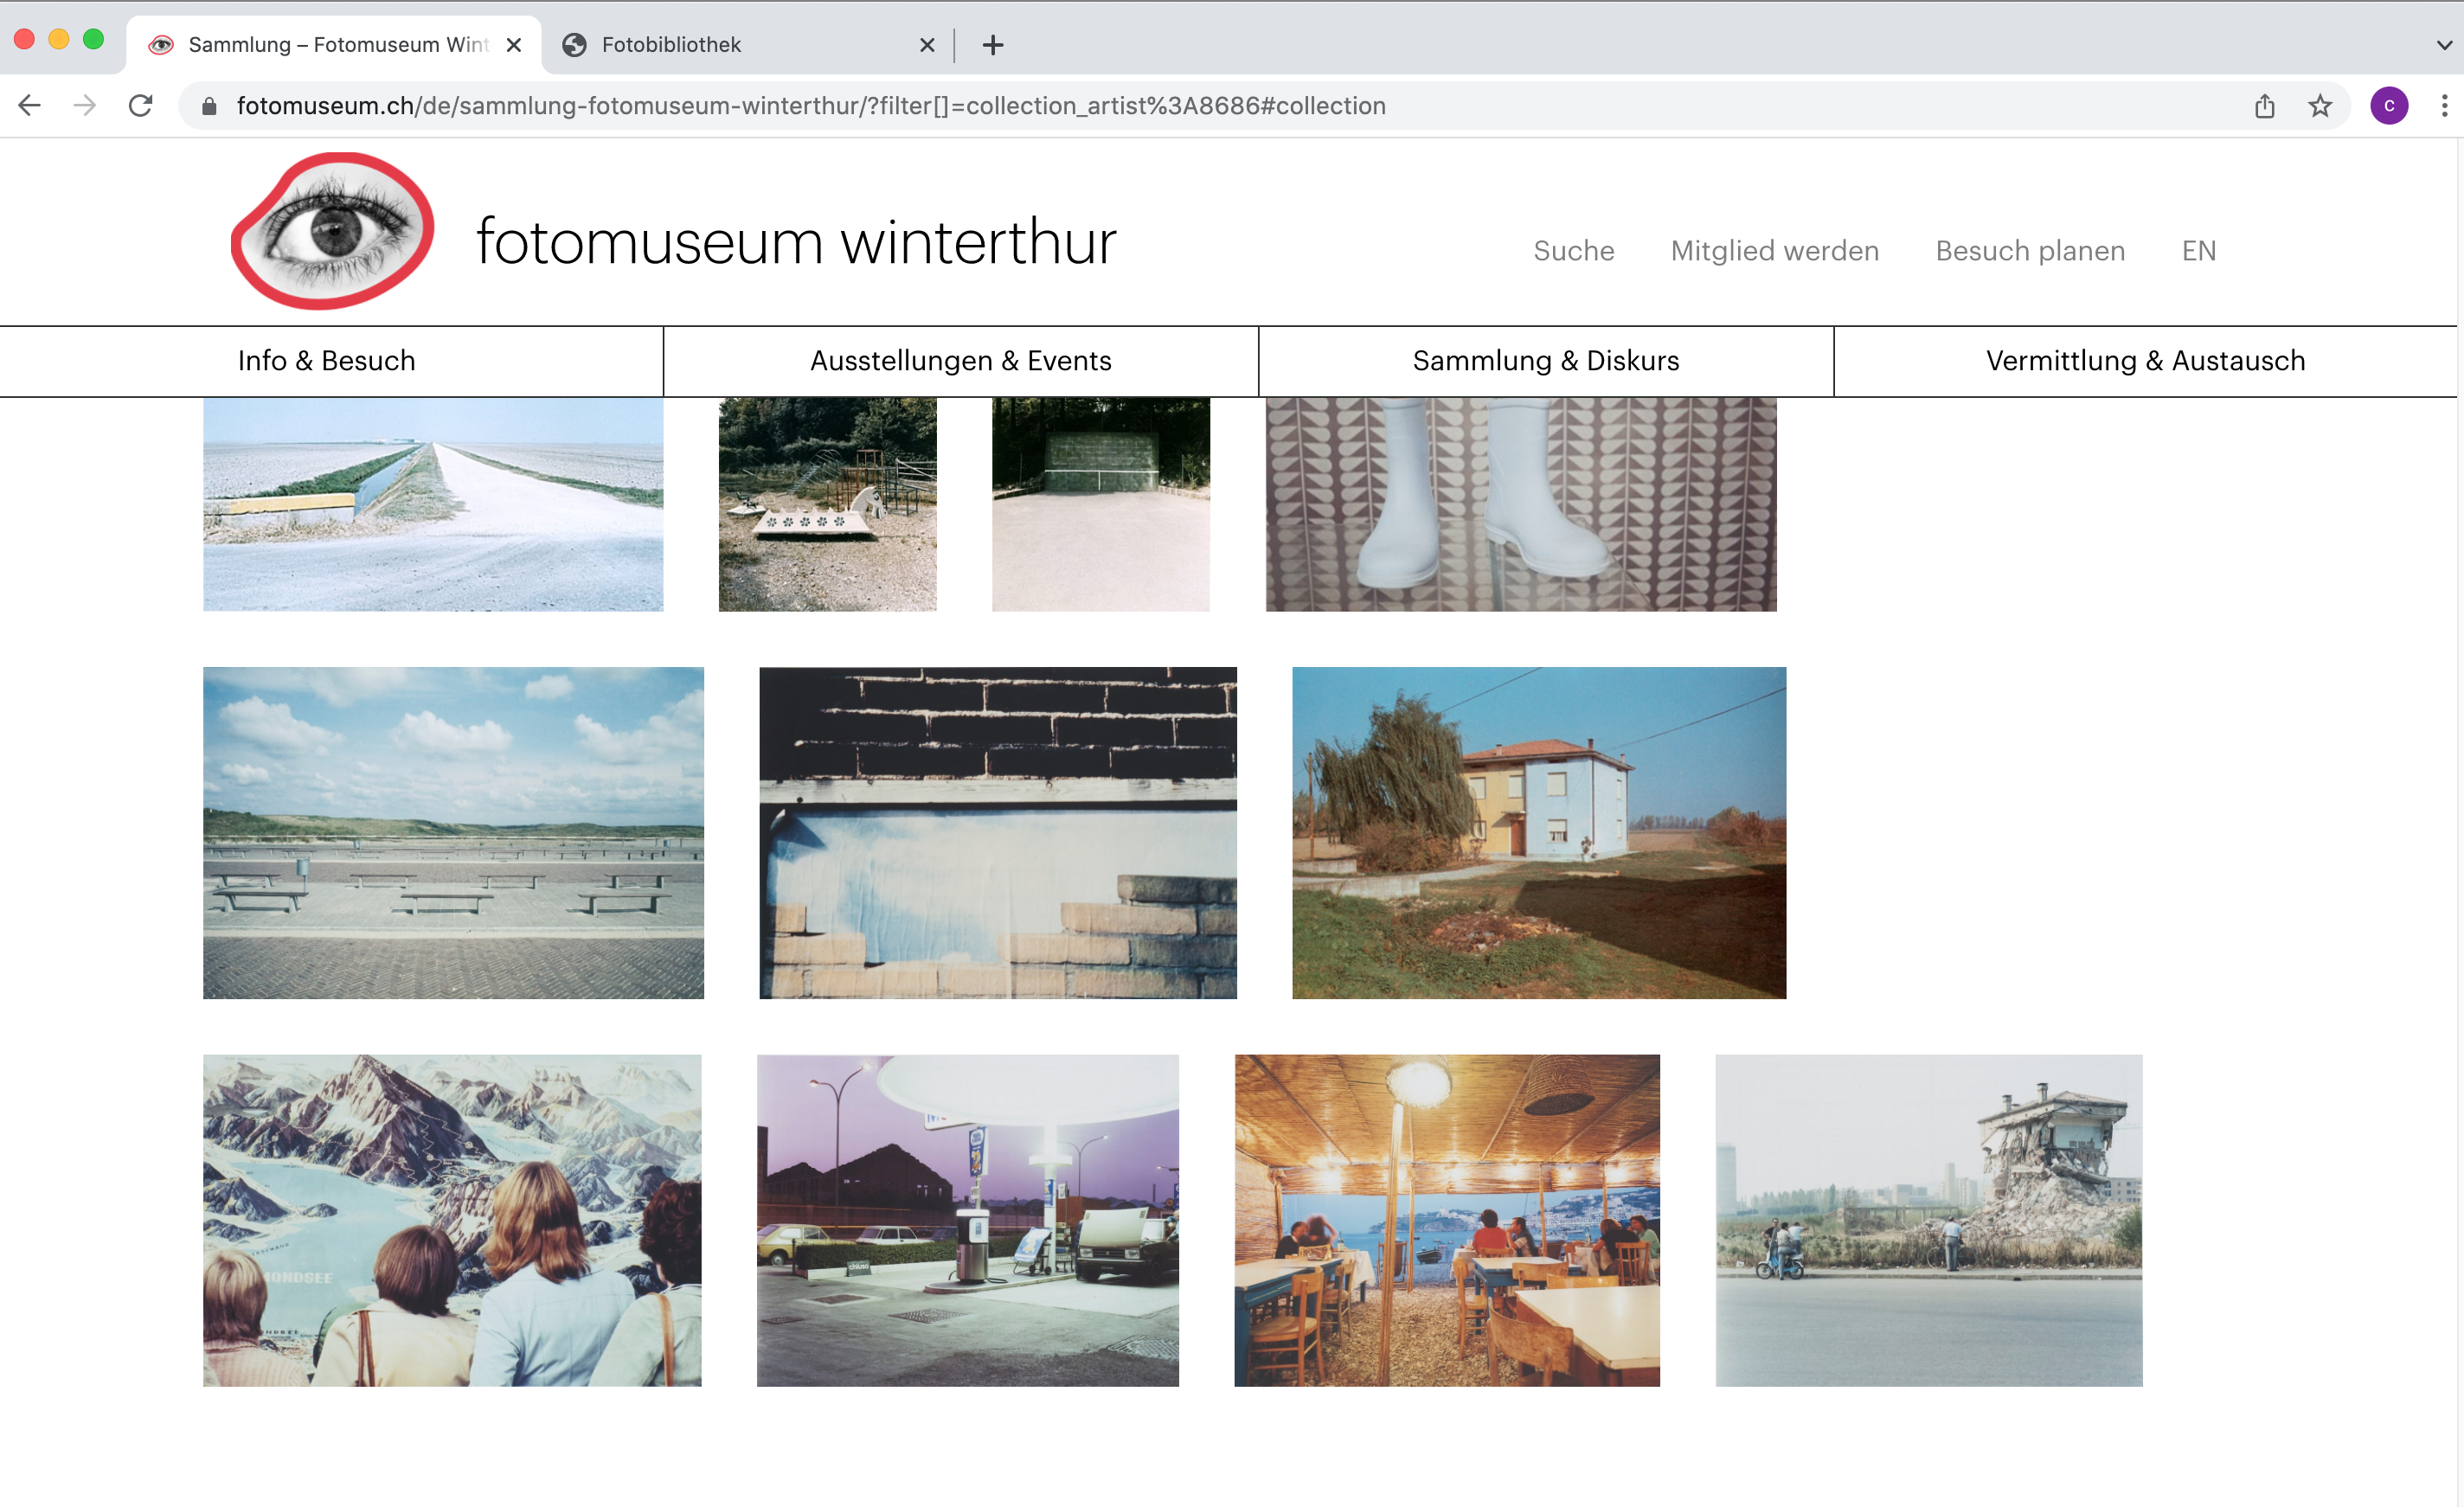Open a new browser tab

point(992,45)
